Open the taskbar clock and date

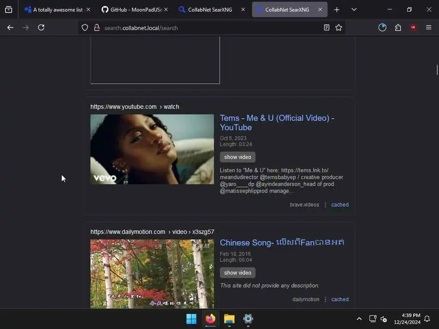[x=407, y=319]
